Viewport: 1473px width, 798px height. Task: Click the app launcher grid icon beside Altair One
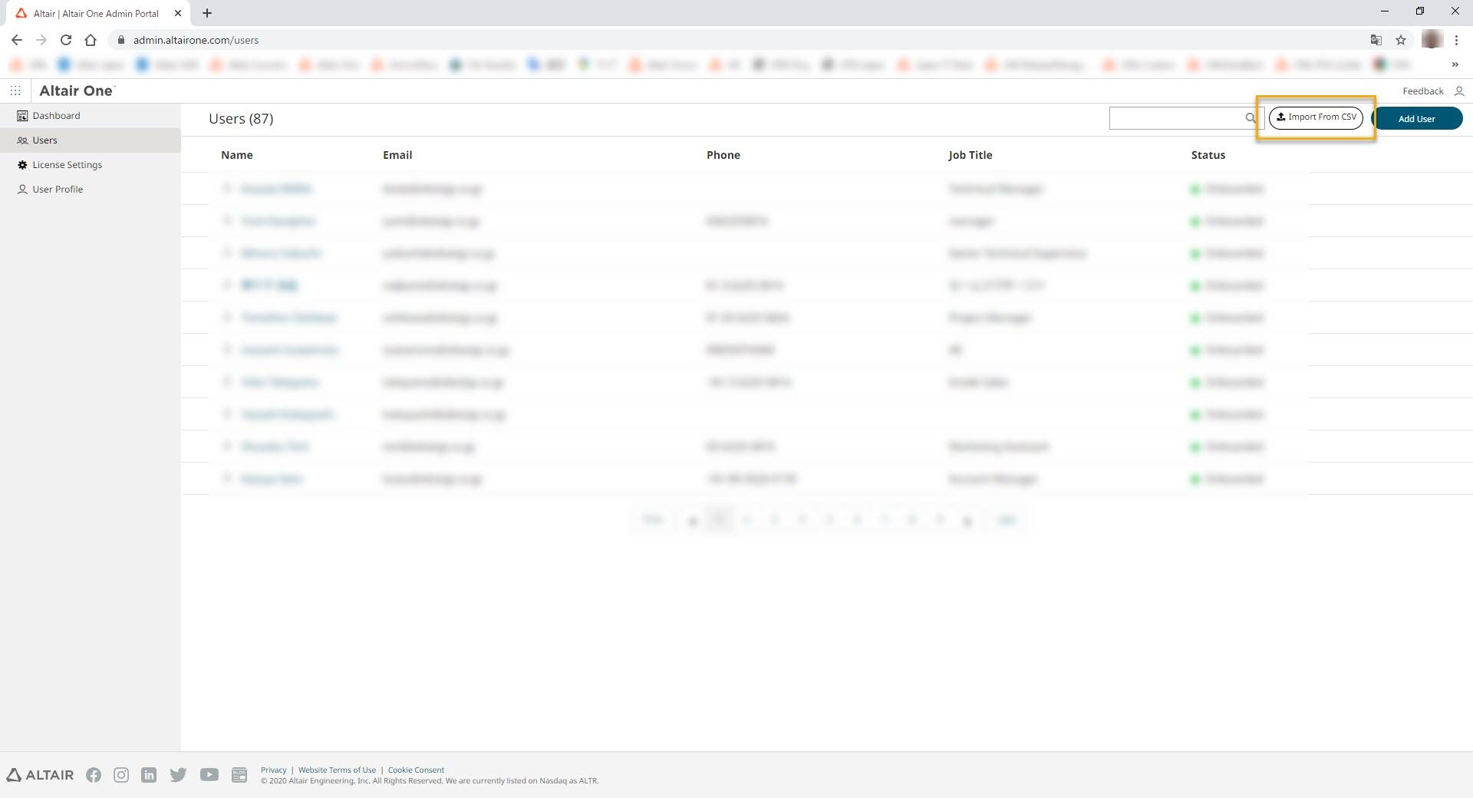pyautogui.click(x=15, y=91)
